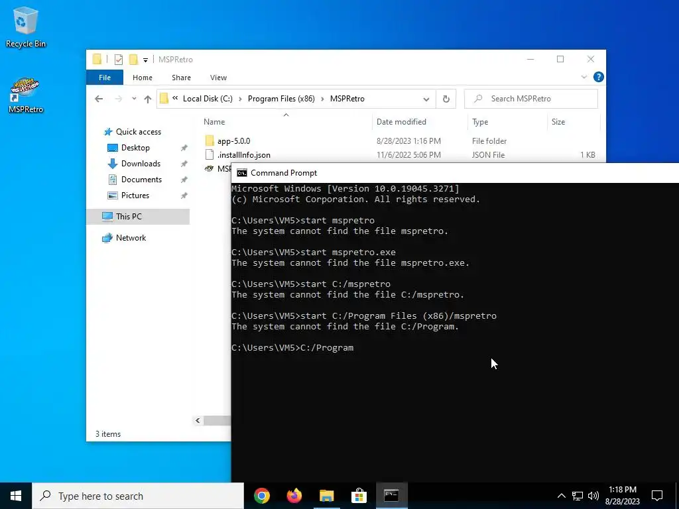Select the app-5.0.0 folder
Image resolution: width=679 pixels, height=509 pixels.
[234, 141]
